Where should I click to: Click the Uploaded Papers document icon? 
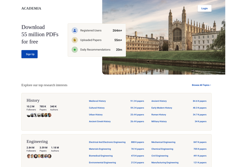pyautogui.click(x=75, y=40)
